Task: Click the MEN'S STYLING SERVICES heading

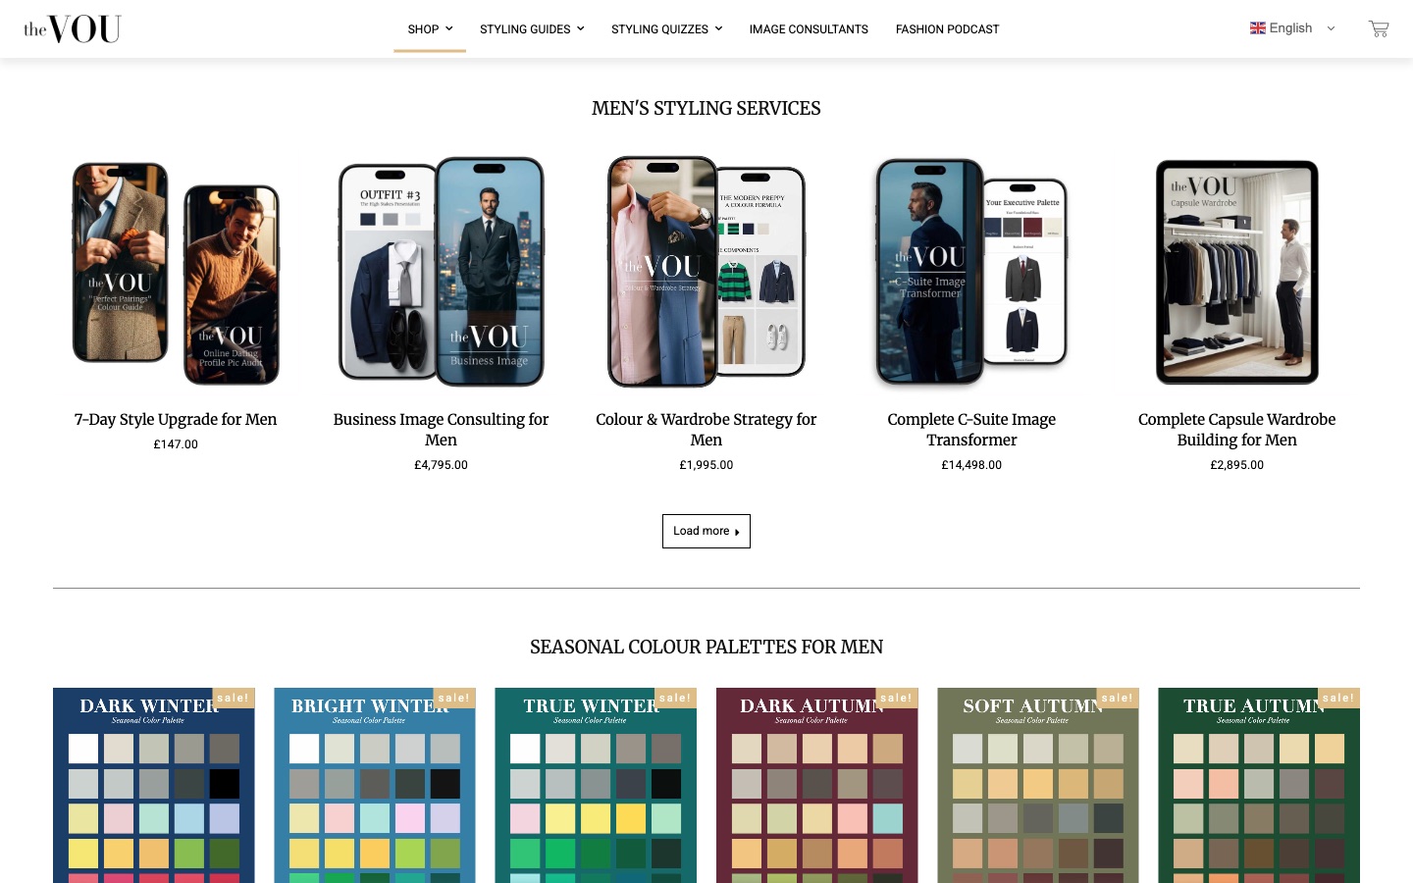Action: click(x=706, y=109)
